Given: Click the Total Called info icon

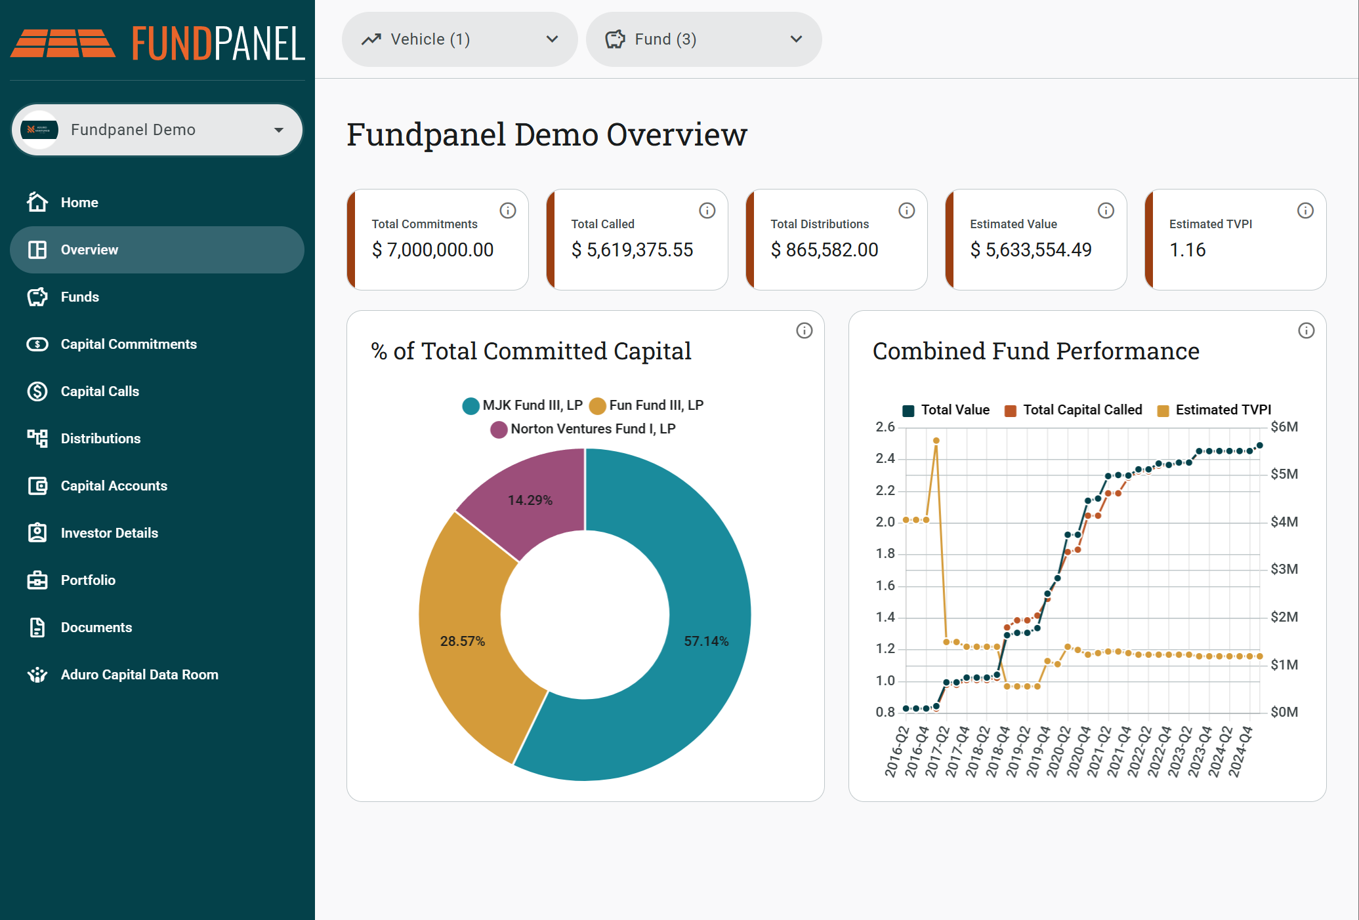Looking at the screenshot, I should click(x=707, y=210).
